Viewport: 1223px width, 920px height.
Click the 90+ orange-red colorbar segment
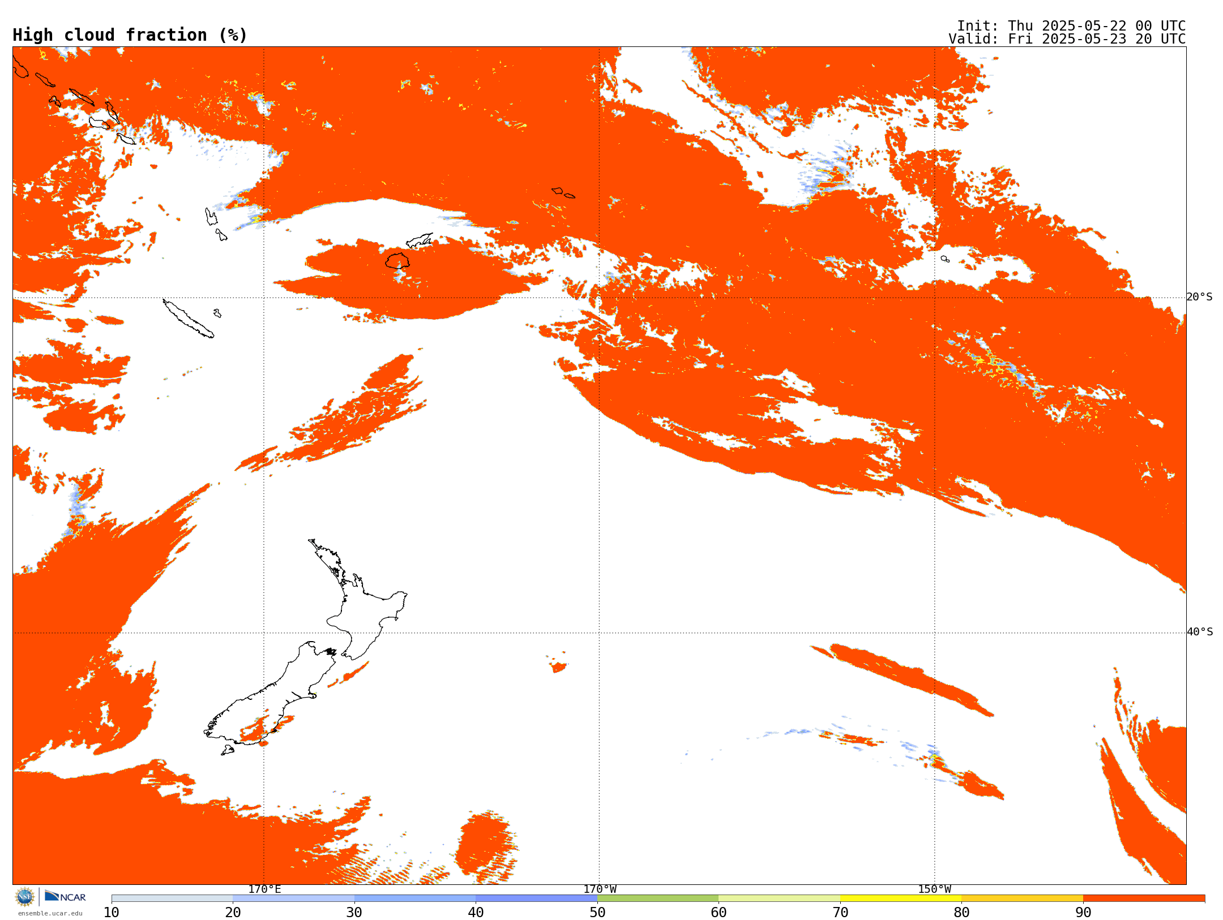[1144, 898]
